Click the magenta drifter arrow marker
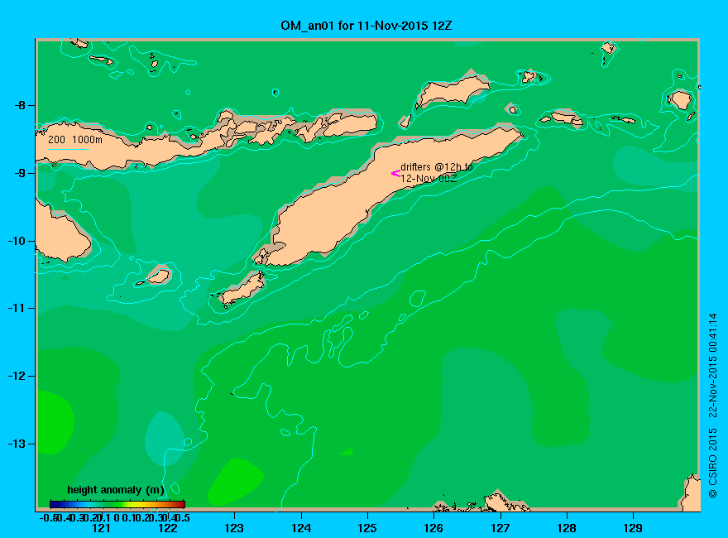 pos(395,173)
